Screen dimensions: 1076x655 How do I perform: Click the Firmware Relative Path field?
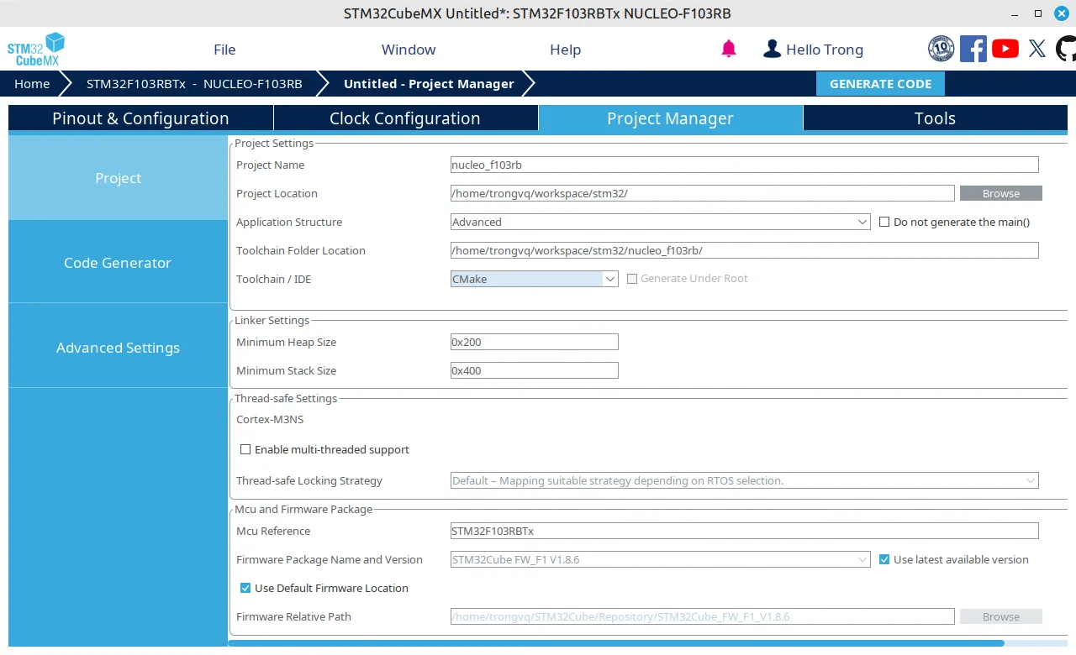703,616
